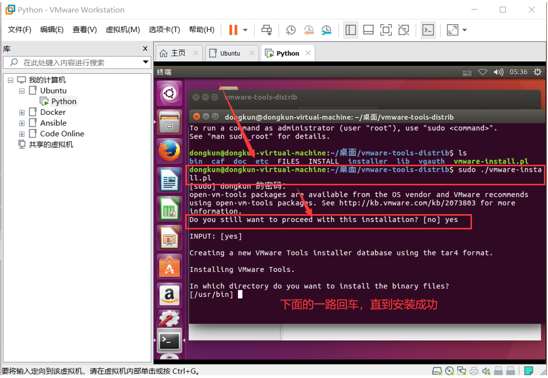Open the stretch display dropdown arrow
The width and height of the screenshot is (548, 378).
click(465, 30)
